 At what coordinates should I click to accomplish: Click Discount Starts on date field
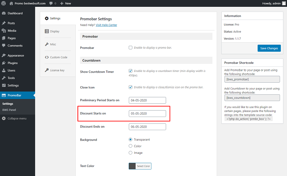click(147, 113)
